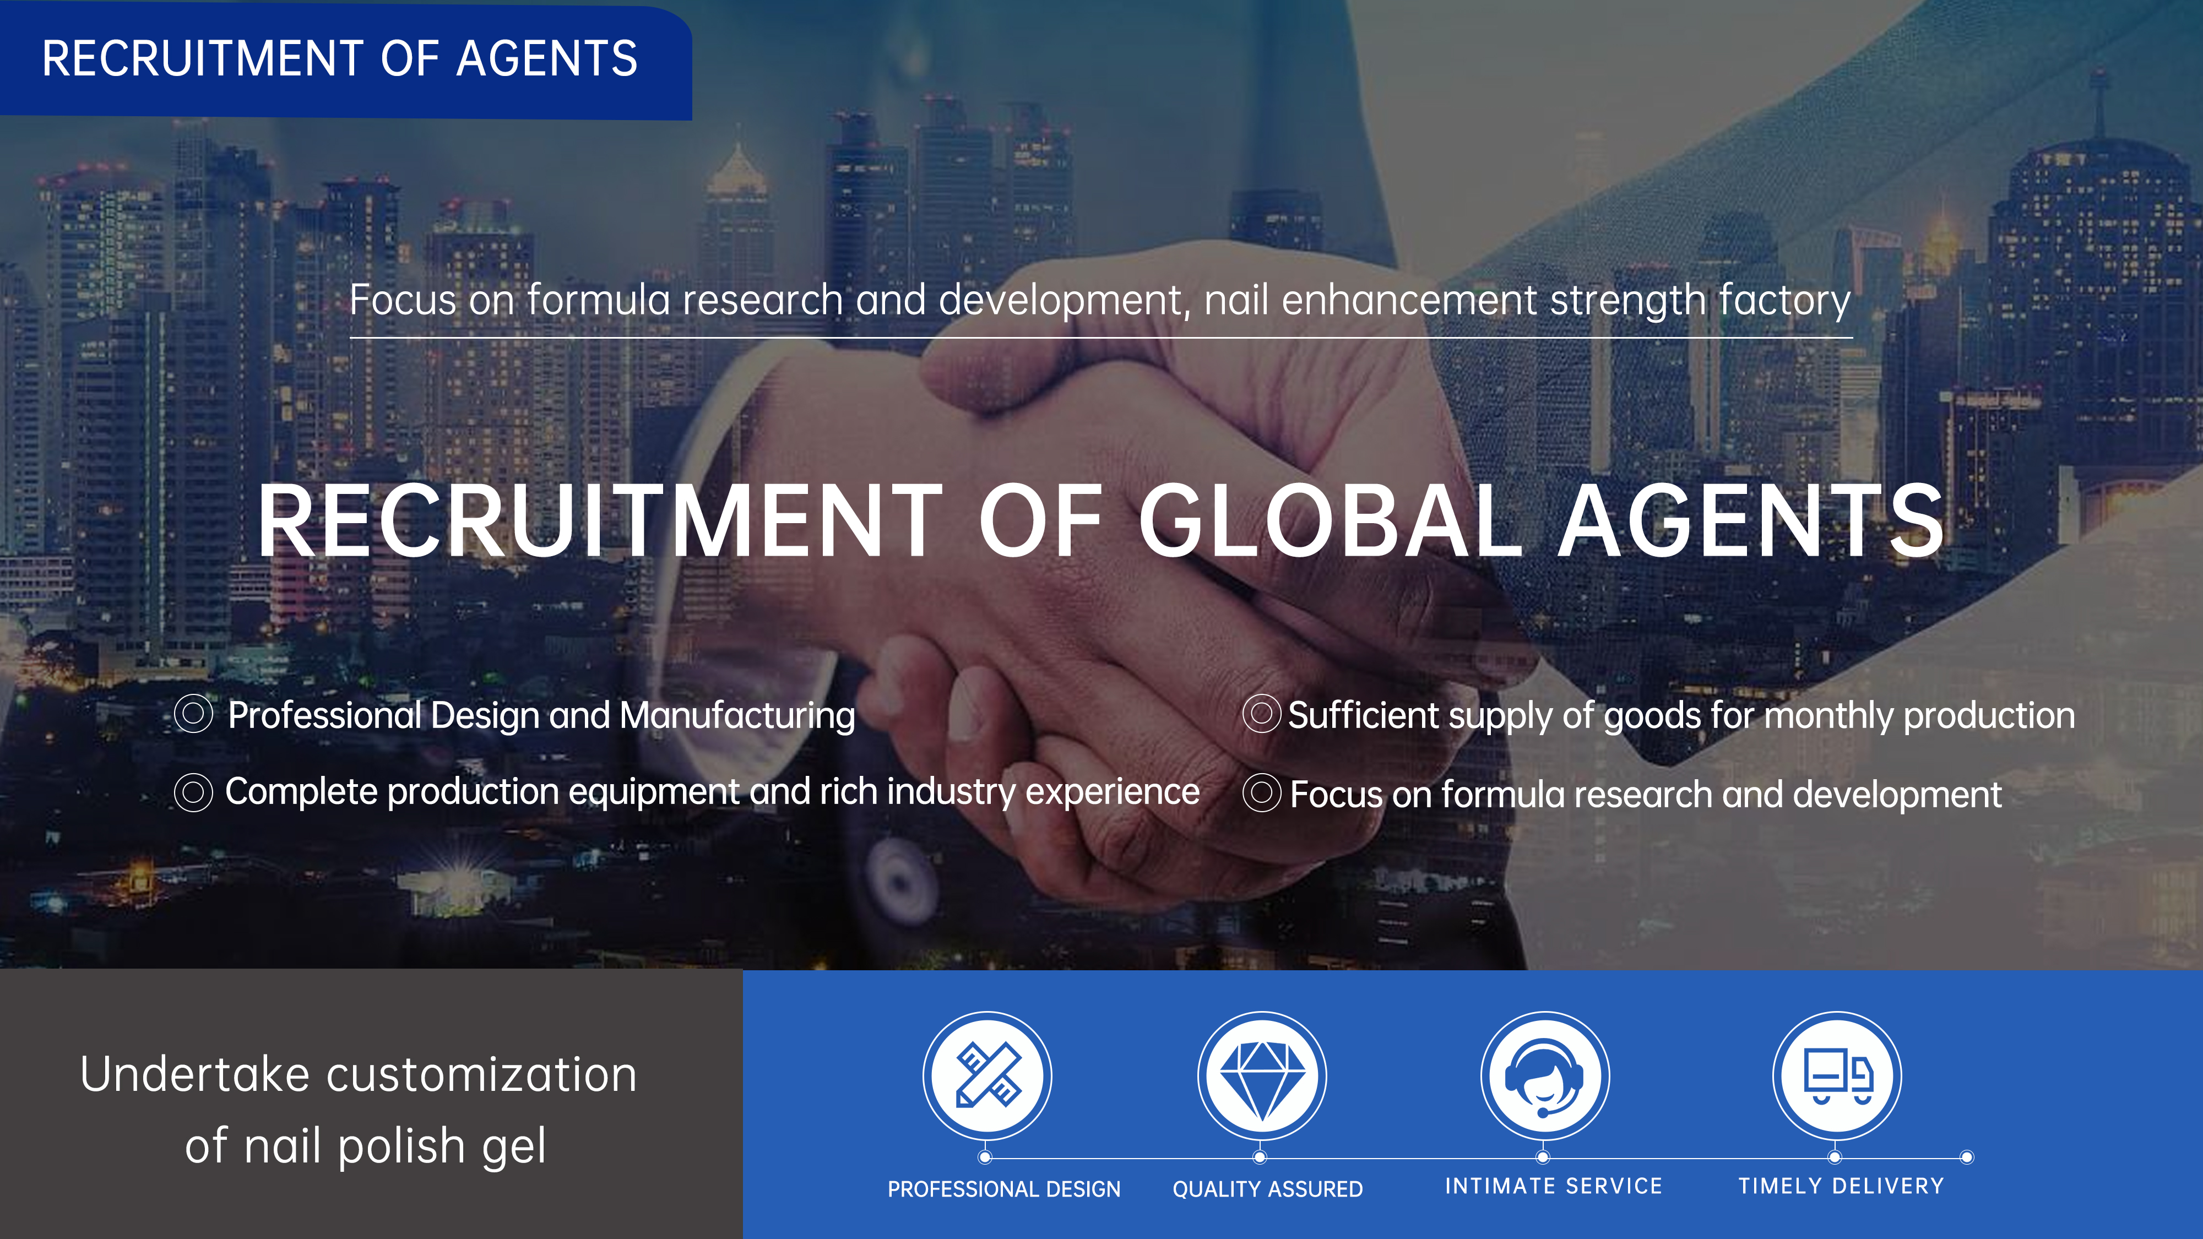The image size is (2203, 1239).
Task: Click the Professional Design pencil-ruler icon
Action: click(x=987, y=1075)
